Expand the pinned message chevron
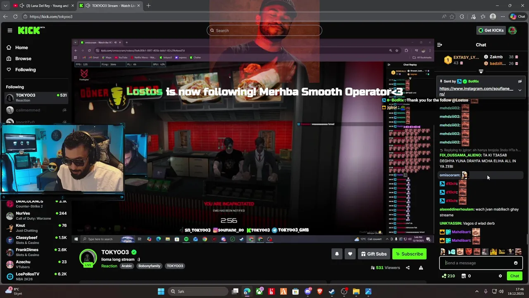This screenshot has height=298, width=529. pyautogui.click(x=520, y=90)
